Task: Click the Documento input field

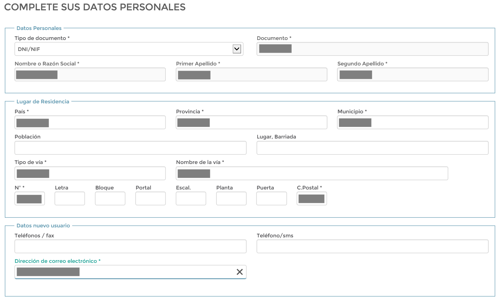Action: point(372,49)
